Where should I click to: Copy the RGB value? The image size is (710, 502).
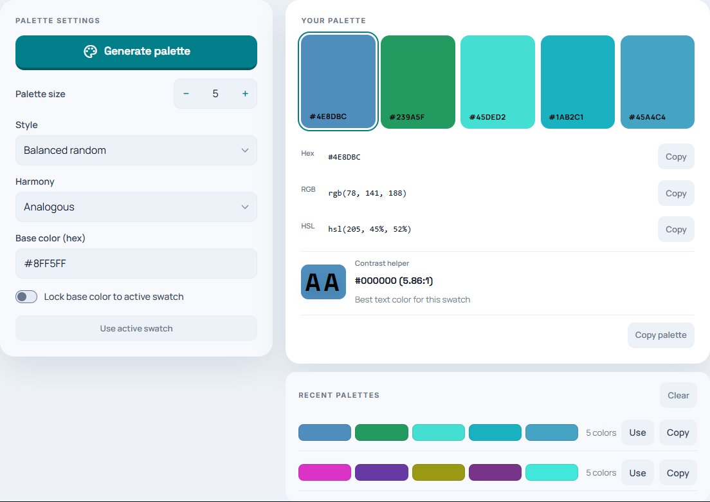click(x=676, y=194)
